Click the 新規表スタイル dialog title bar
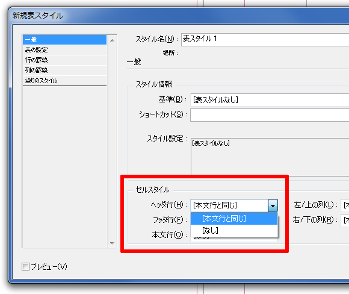Screen dimensions: 349x294 178,16
